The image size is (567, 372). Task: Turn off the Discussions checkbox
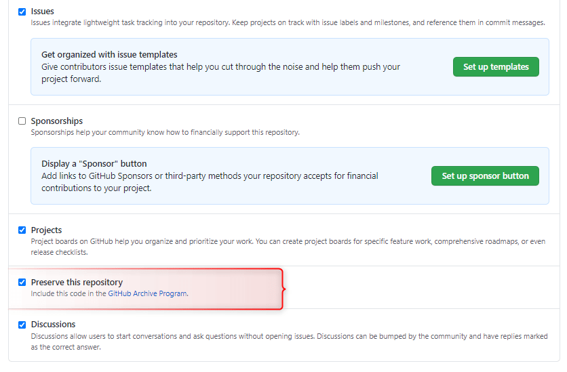pos(22,324)
